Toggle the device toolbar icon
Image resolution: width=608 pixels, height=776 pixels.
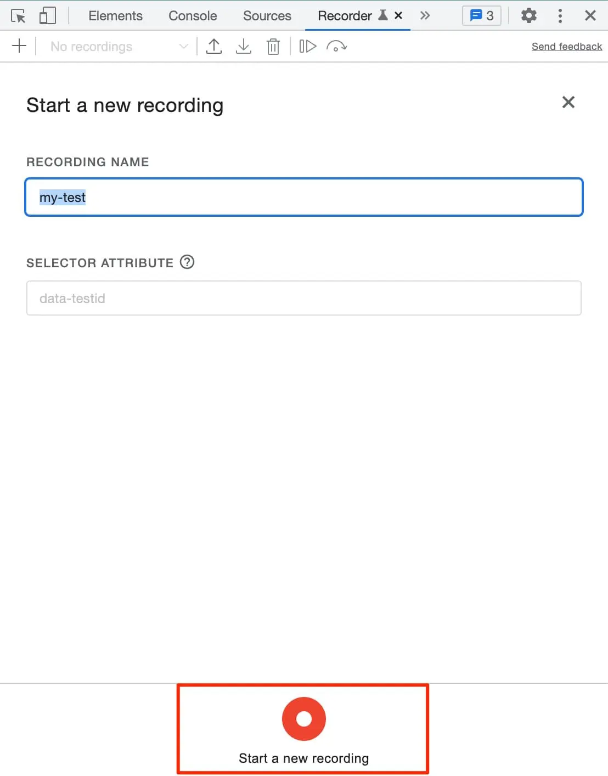click(x=48, y=16)
